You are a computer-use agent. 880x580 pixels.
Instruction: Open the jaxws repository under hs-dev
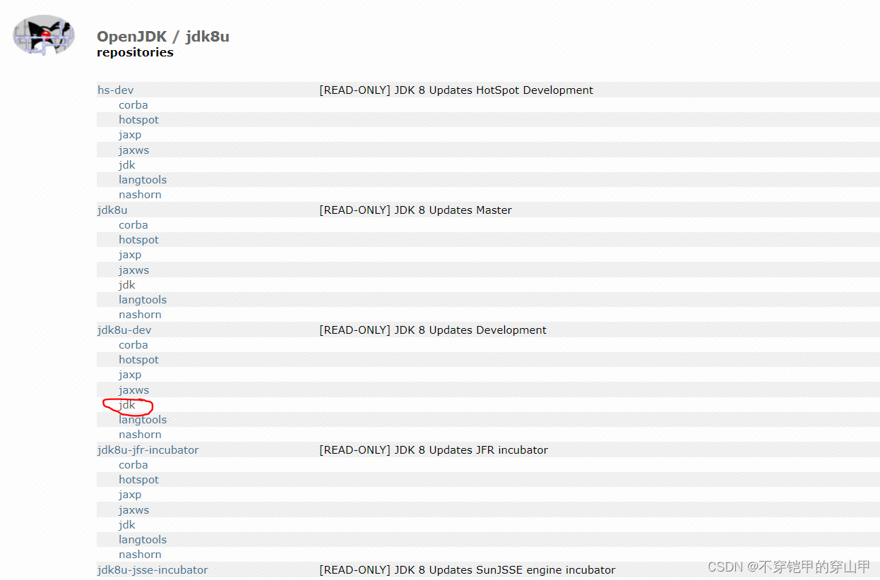[133, 150]
